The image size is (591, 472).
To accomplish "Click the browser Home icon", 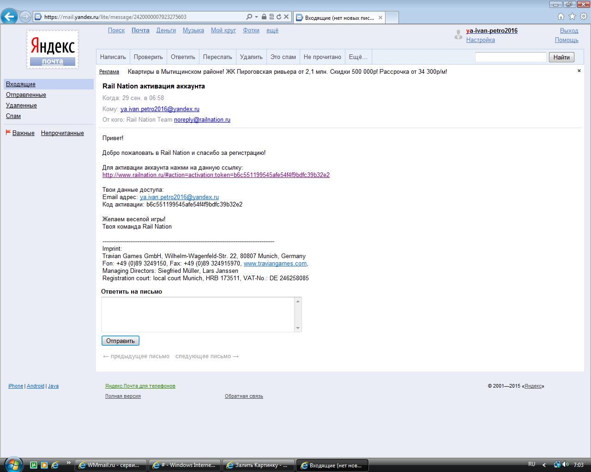I will [x=561, y=17].
